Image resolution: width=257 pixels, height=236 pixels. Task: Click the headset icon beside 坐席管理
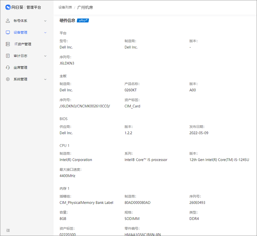click(x=8, y=68)
